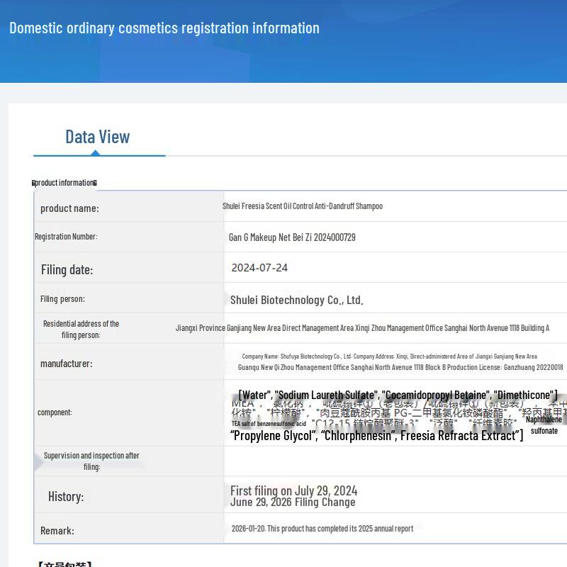Click the Propylene Glycol component line
Image resolution: width=567 pixels, height=567 pixels.
pos(376,435)
